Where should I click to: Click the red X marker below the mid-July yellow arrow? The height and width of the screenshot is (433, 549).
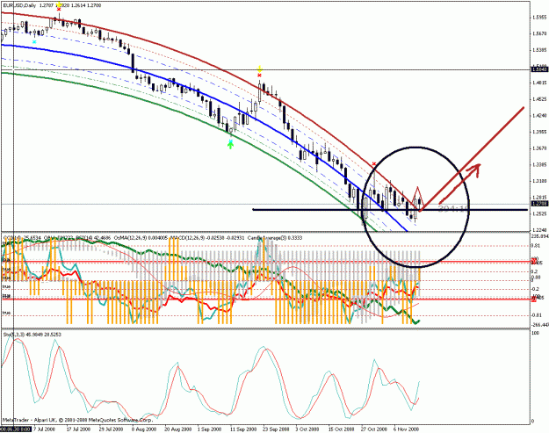point(59,10)
